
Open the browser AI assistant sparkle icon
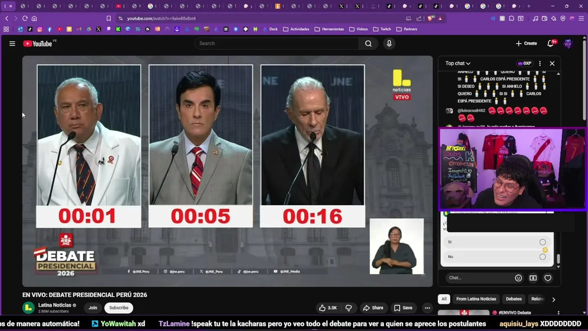pyautogui.click(x=554, y=18)
